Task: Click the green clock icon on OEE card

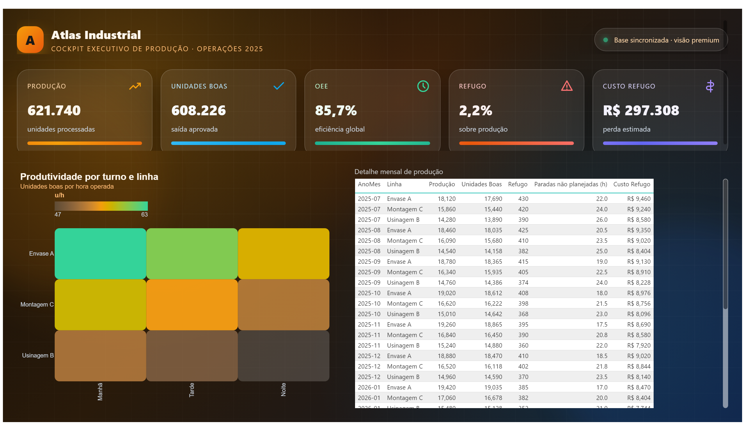Action: pyautogui.click(x=423, y=86)
